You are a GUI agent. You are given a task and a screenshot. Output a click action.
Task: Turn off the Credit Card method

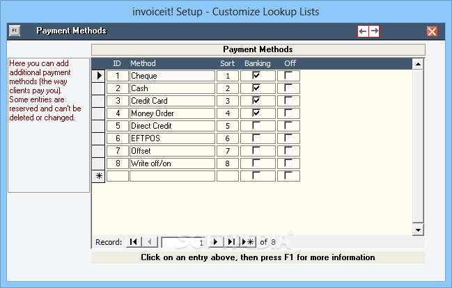click(288, 100)
